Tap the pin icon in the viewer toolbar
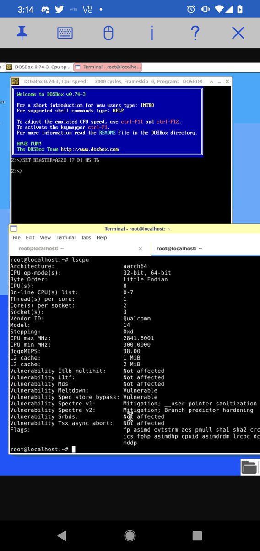Image resolution: width=260 pixels, height=551 pixels. tap(22, 33)
